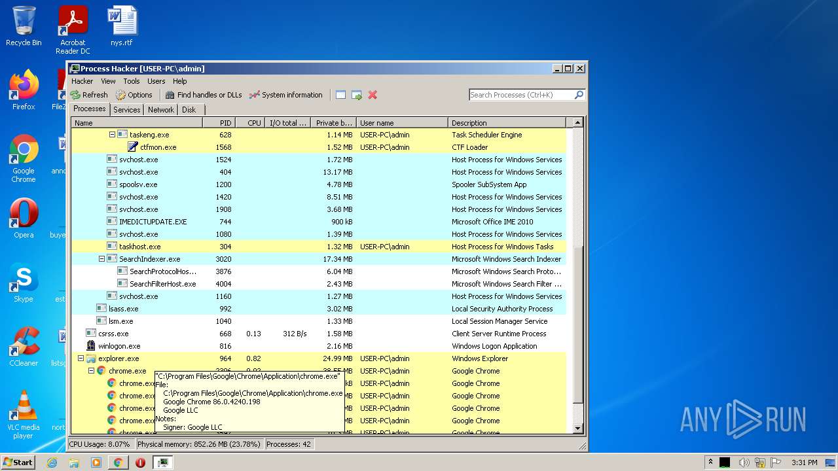Collapse the chrome.exe parent tree node
838x471 pixels.
pyautogui.click(x=91, y=371)
